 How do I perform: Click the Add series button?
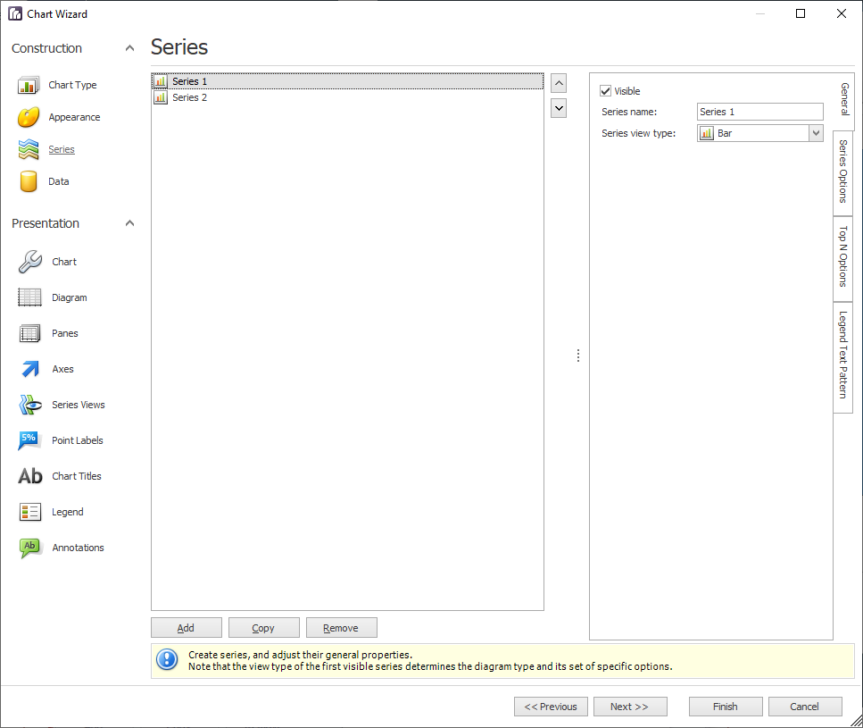(186, 628)
